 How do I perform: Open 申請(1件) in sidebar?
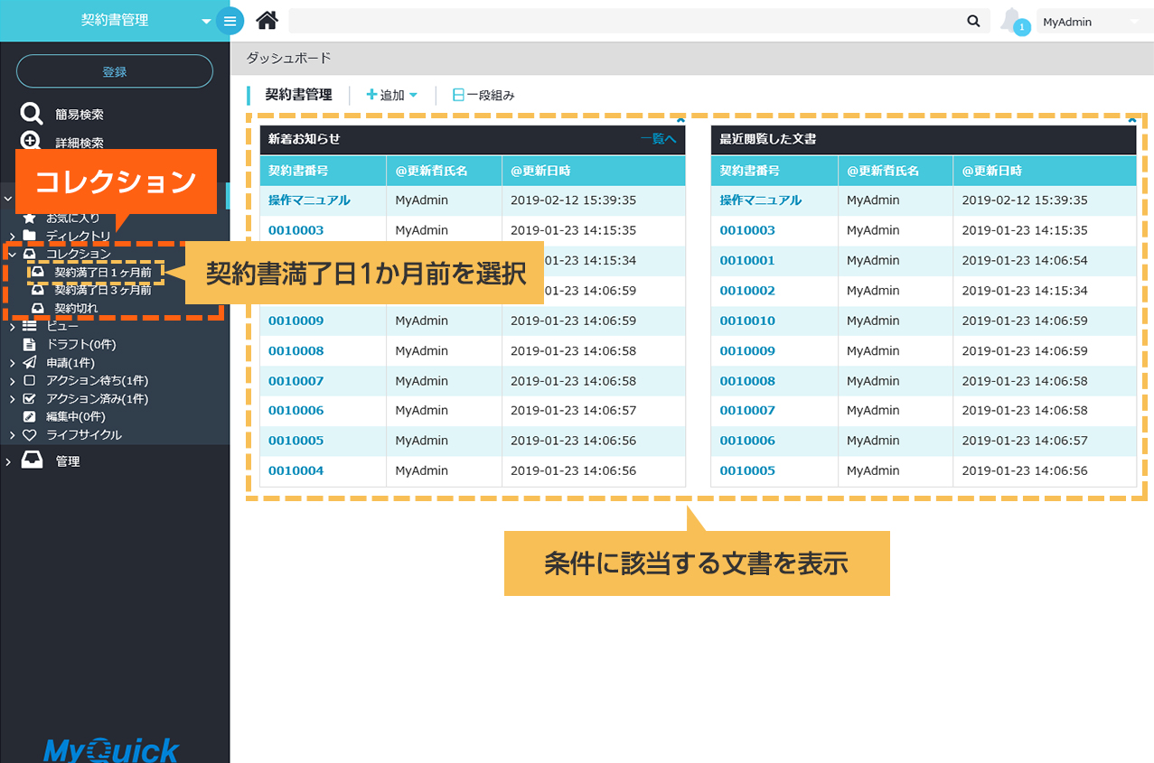click(70, 362)
